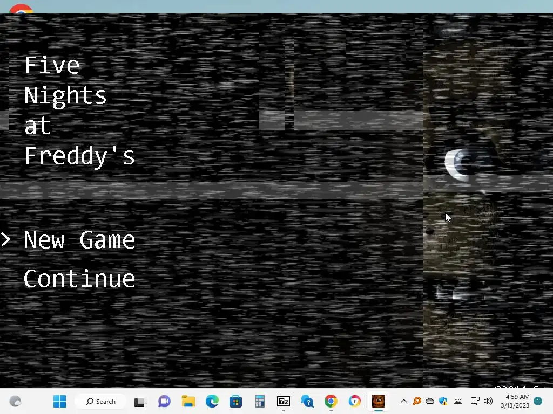Open the Calculator taskbar icon
The width and height of the screenshot is (553, 414).
[x=260, y=401]
